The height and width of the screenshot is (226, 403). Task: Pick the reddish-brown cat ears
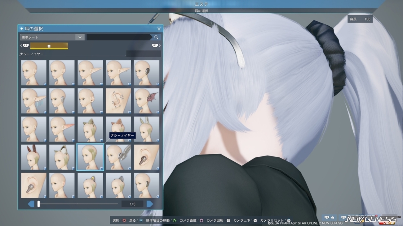[118, 129]
